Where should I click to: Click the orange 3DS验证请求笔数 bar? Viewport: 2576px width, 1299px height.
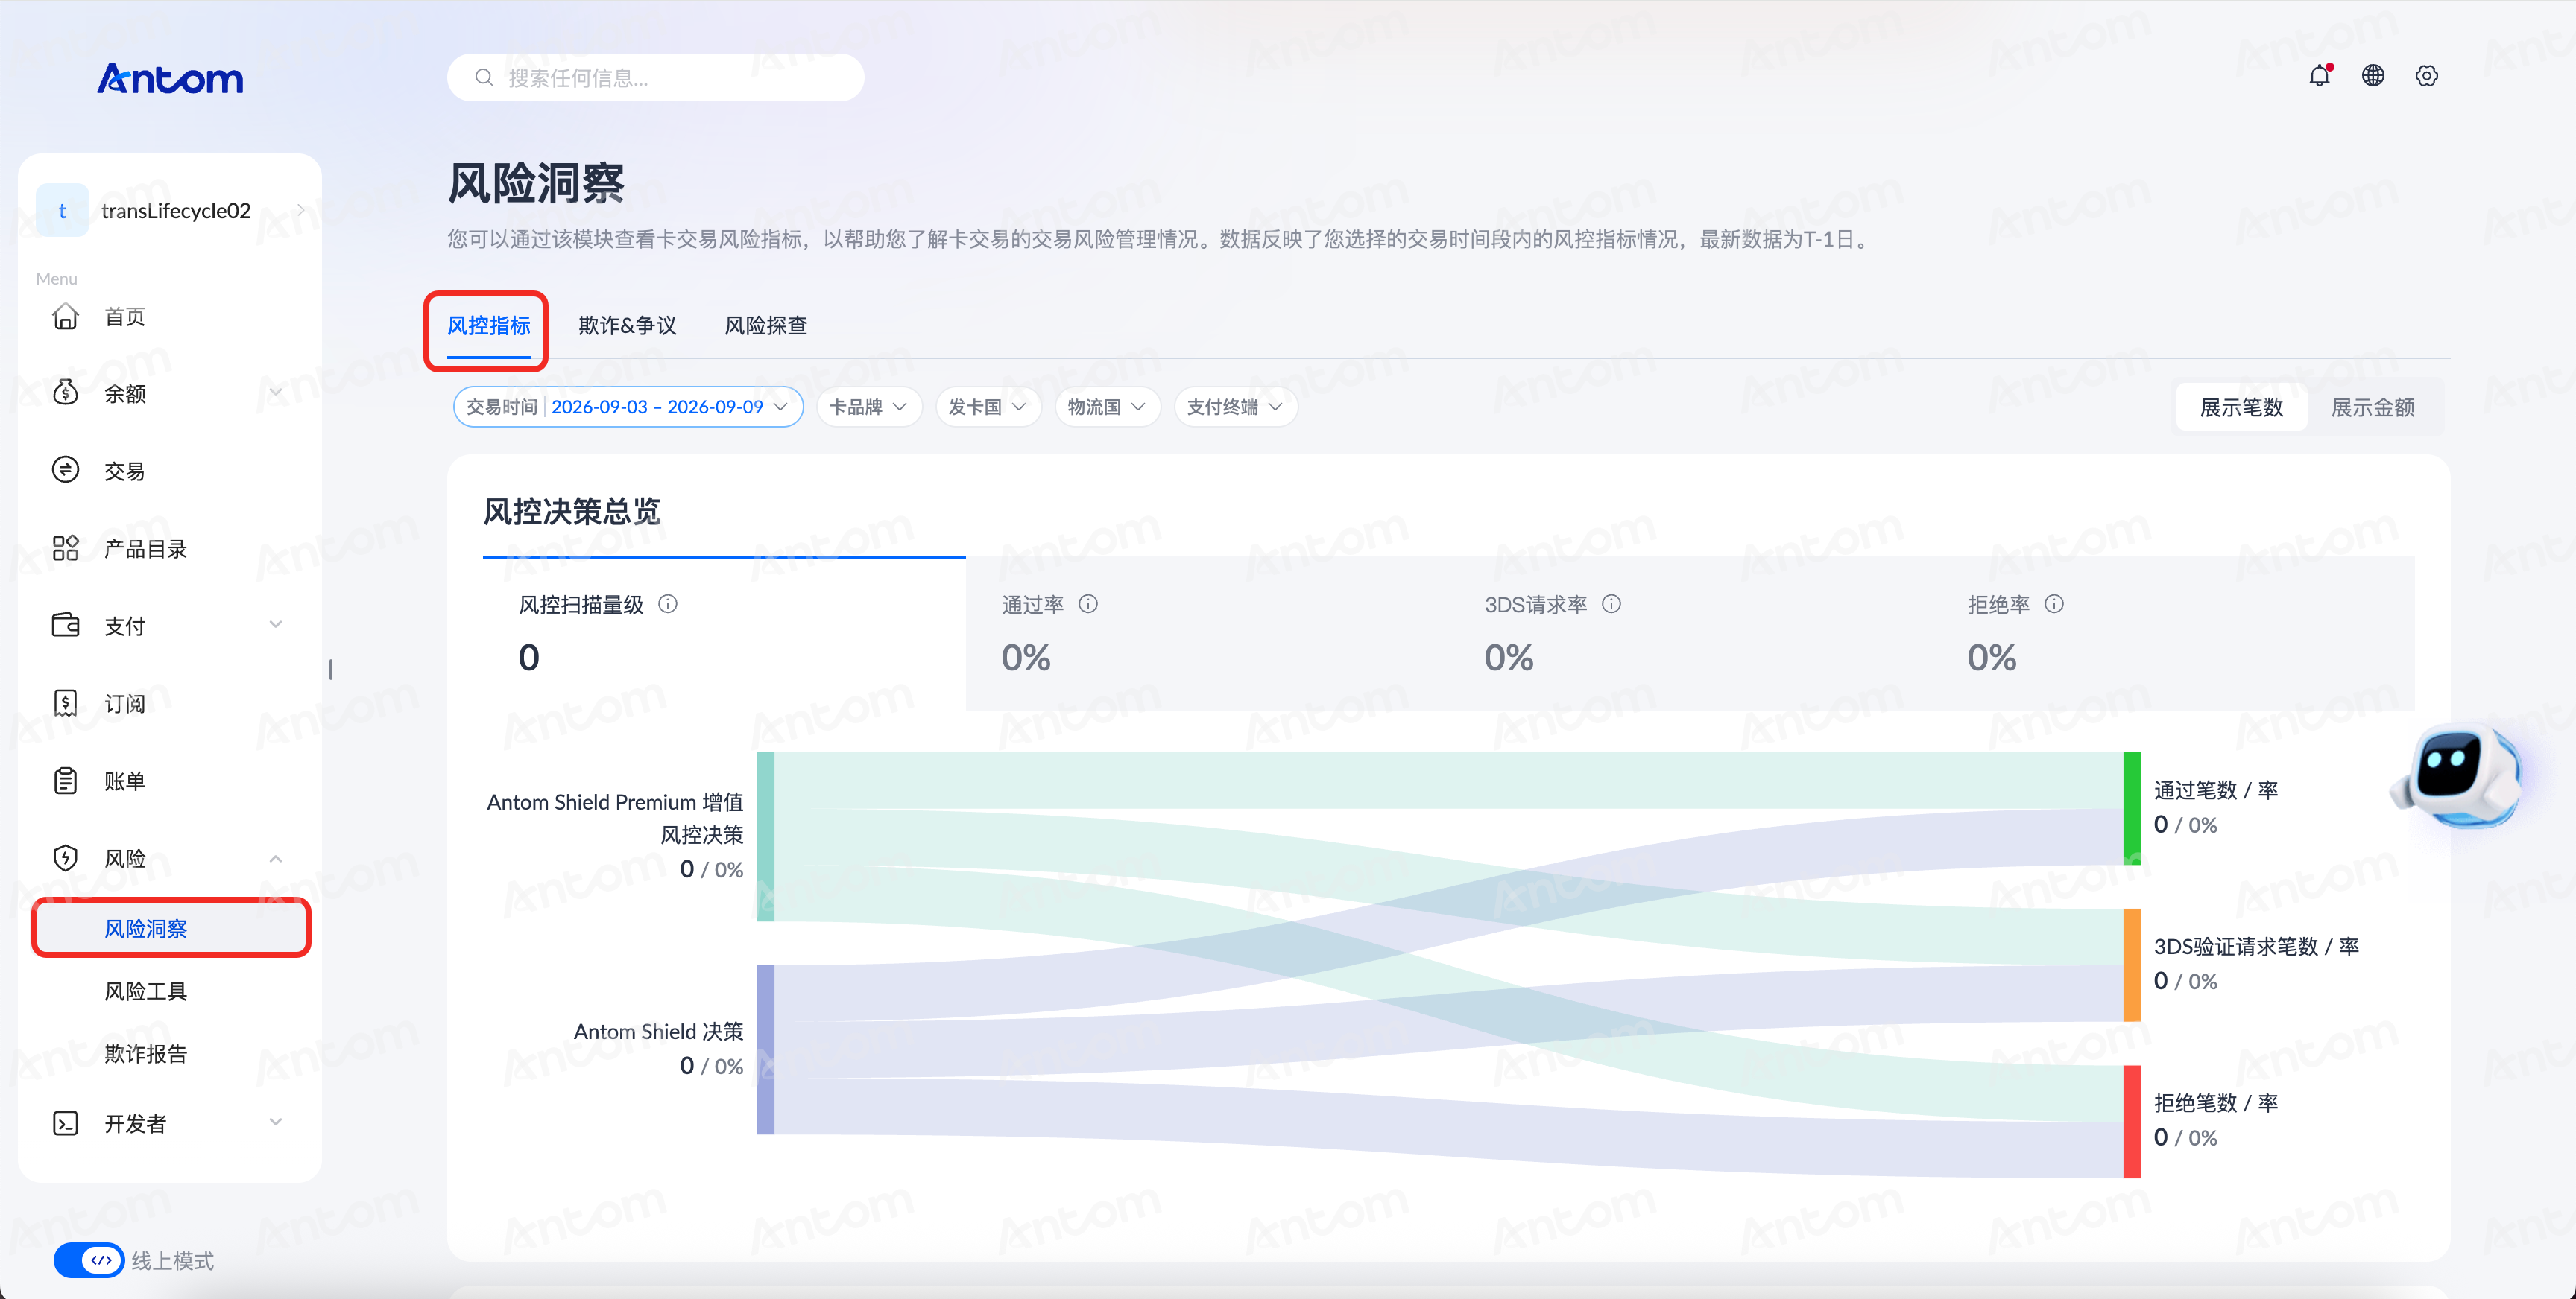(2132, 965)
